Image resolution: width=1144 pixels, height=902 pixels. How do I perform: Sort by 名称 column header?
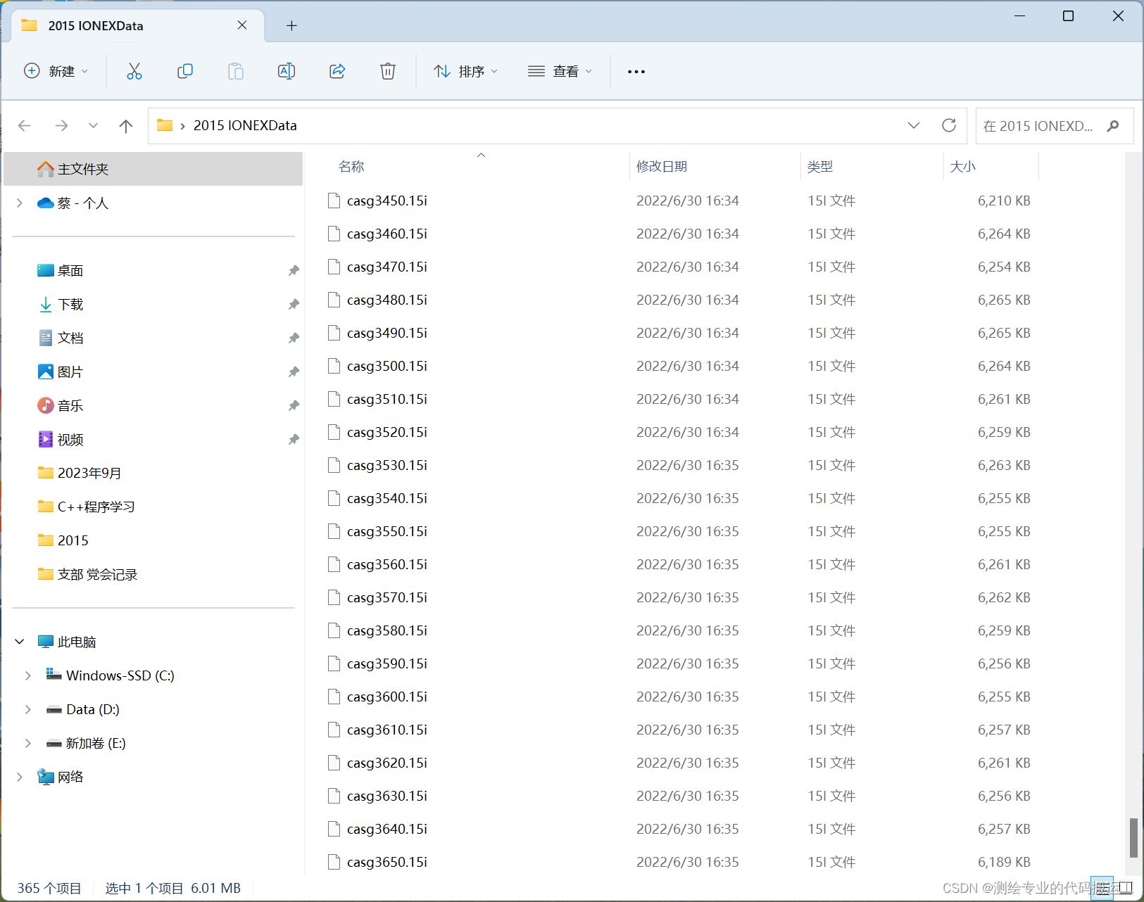click(x=351, y=167)
